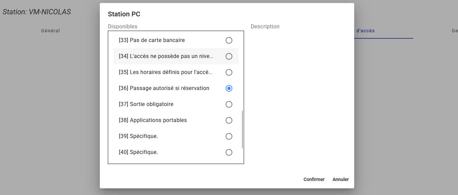Click the Sortie obligatoire list entry text

click(146, 104)
